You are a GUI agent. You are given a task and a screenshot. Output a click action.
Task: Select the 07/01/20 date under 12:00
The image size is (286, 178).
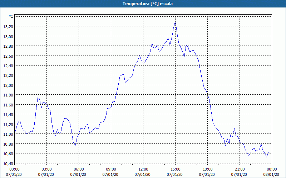pyautogui.click(x=142, y=174)
